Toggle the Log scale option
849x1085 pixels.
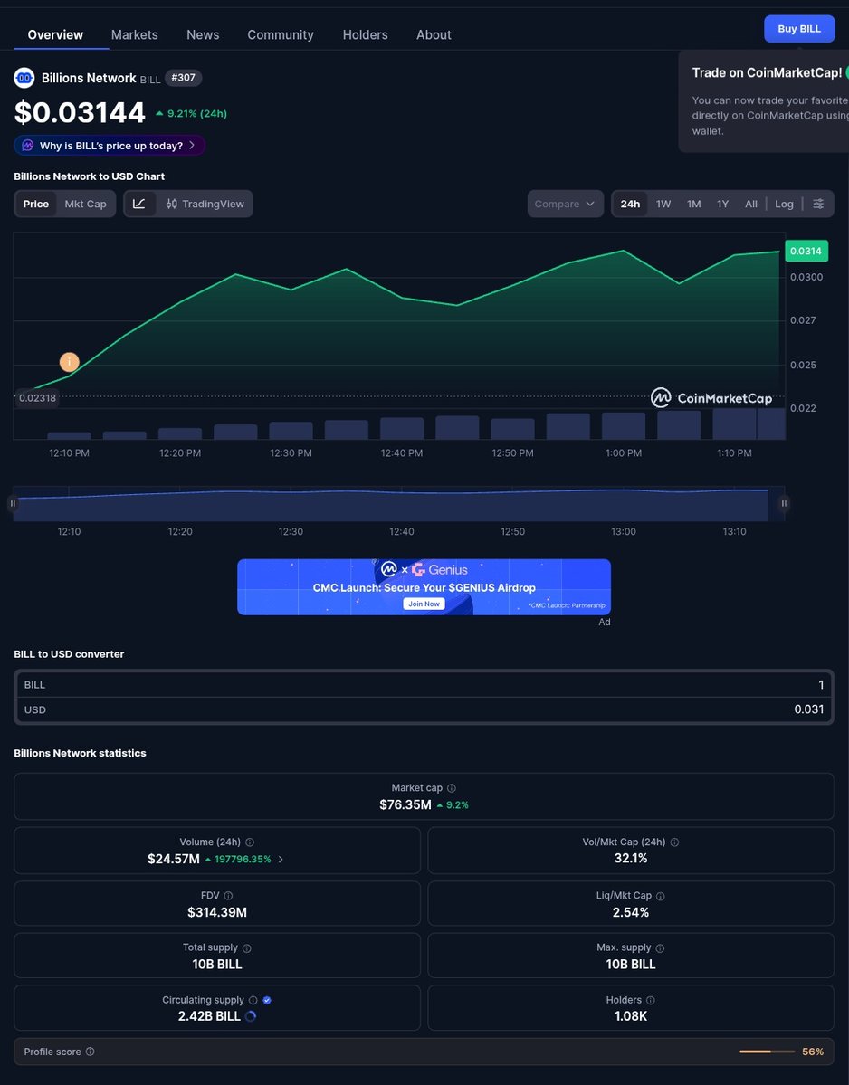tap(784, 205)
